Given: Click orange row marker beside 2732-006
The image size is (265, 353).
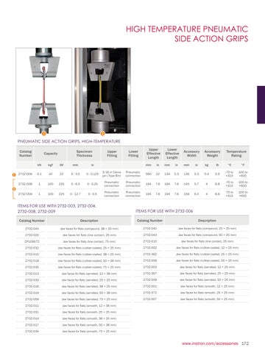Looking at the screenshot, I should (x=14, y=174).
